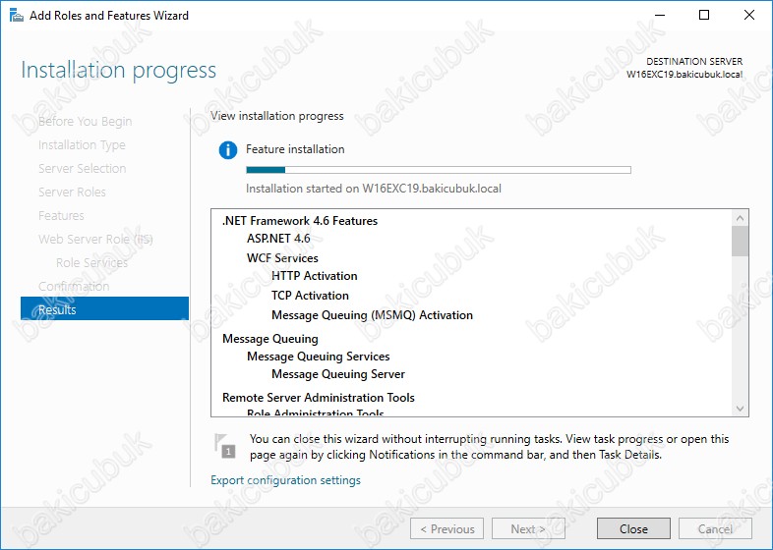The image size is (773, 550).
Task: Click the 'HTTP Activation' entry
Action: pyautogui.click(x=315, y=276)
